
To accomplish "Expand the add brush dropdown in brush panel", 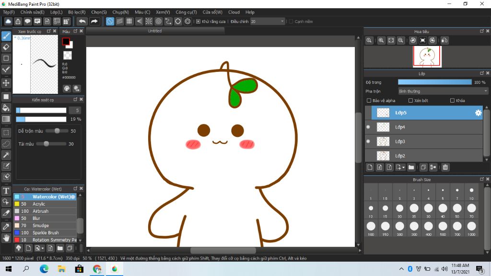I will coord(43,249).
